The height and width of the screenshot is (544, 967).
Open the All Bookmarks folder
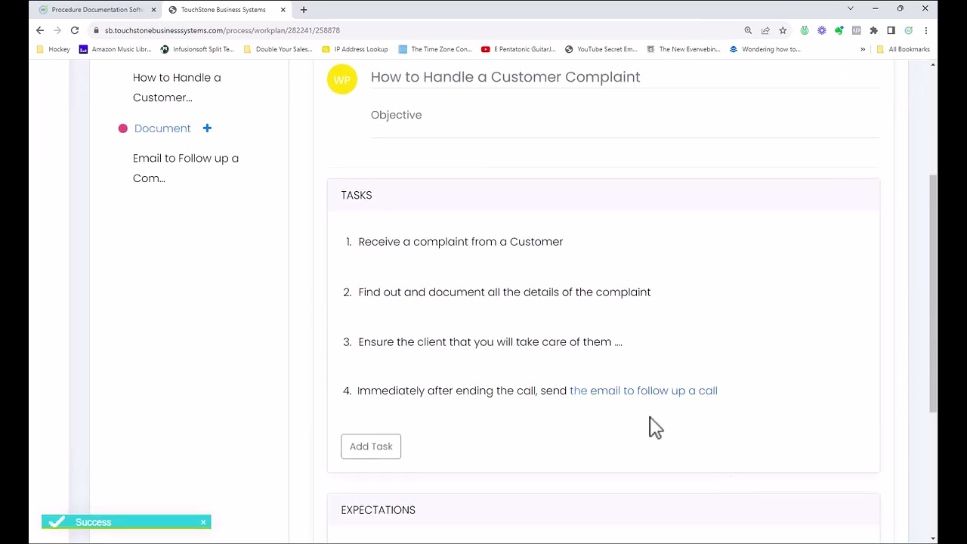pos(904,49)
